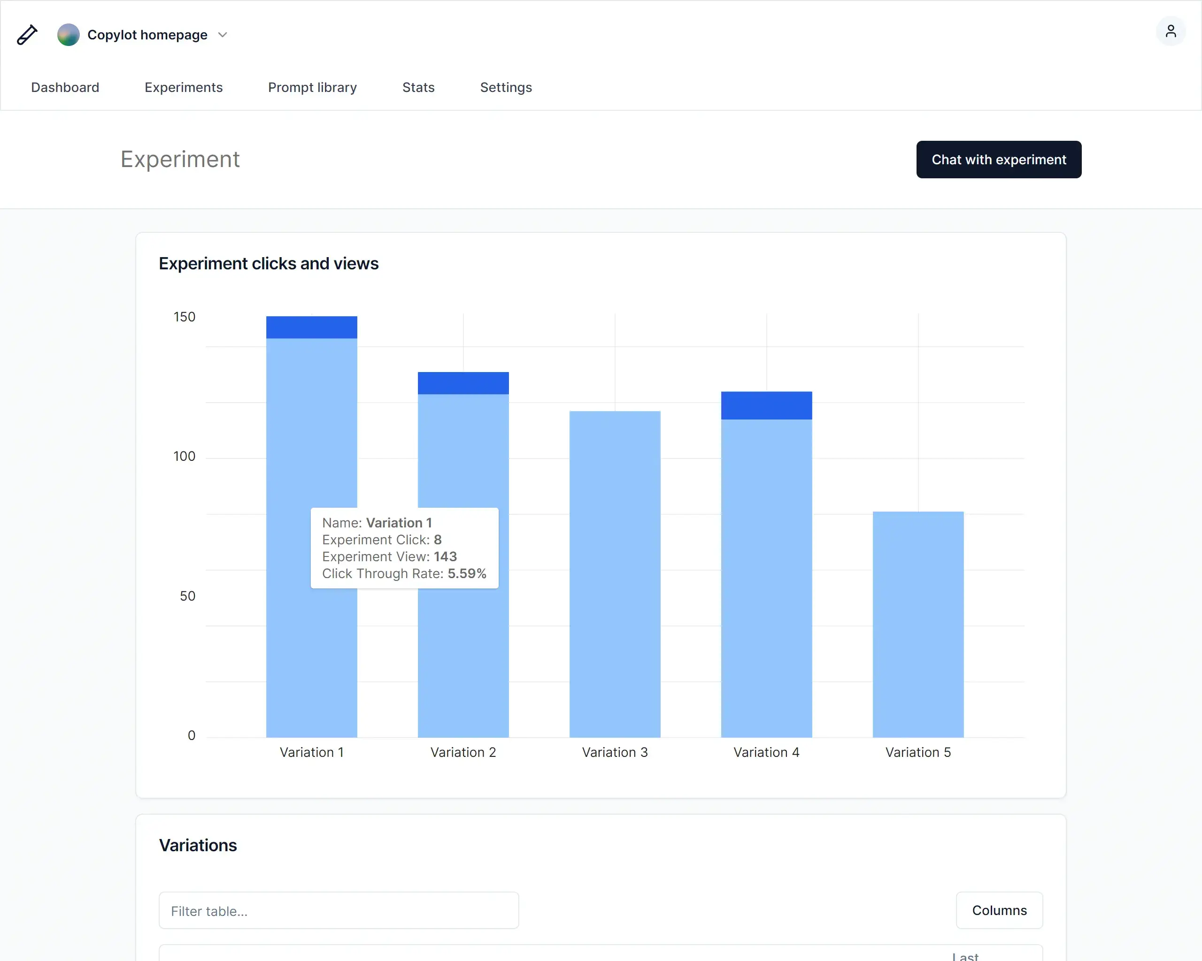The width and height of the screenshot is (1202, 961).
Task: Click the Prompt library tab
Action: [x=312, y=87]
